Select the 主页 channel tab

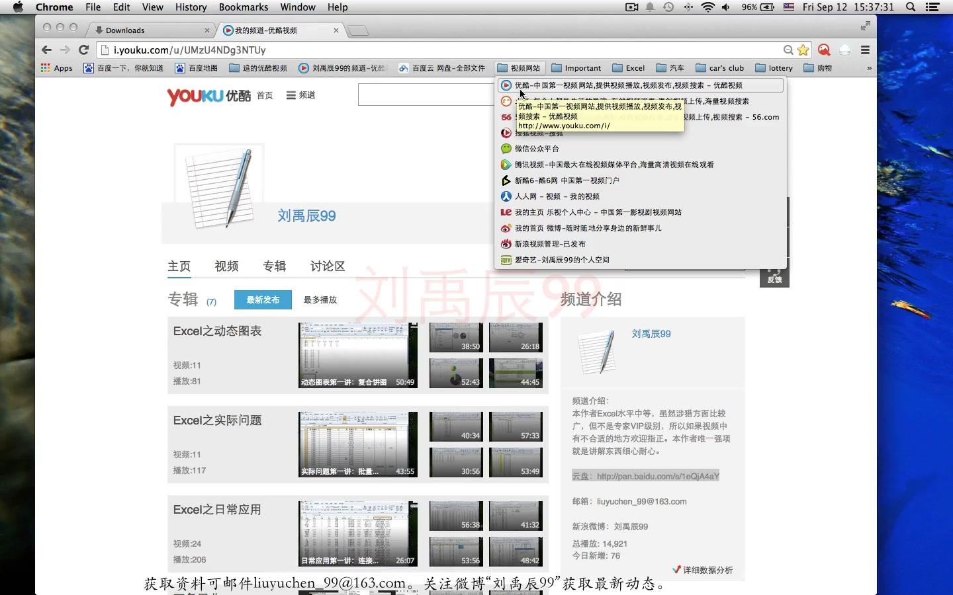tap(179, 266)
